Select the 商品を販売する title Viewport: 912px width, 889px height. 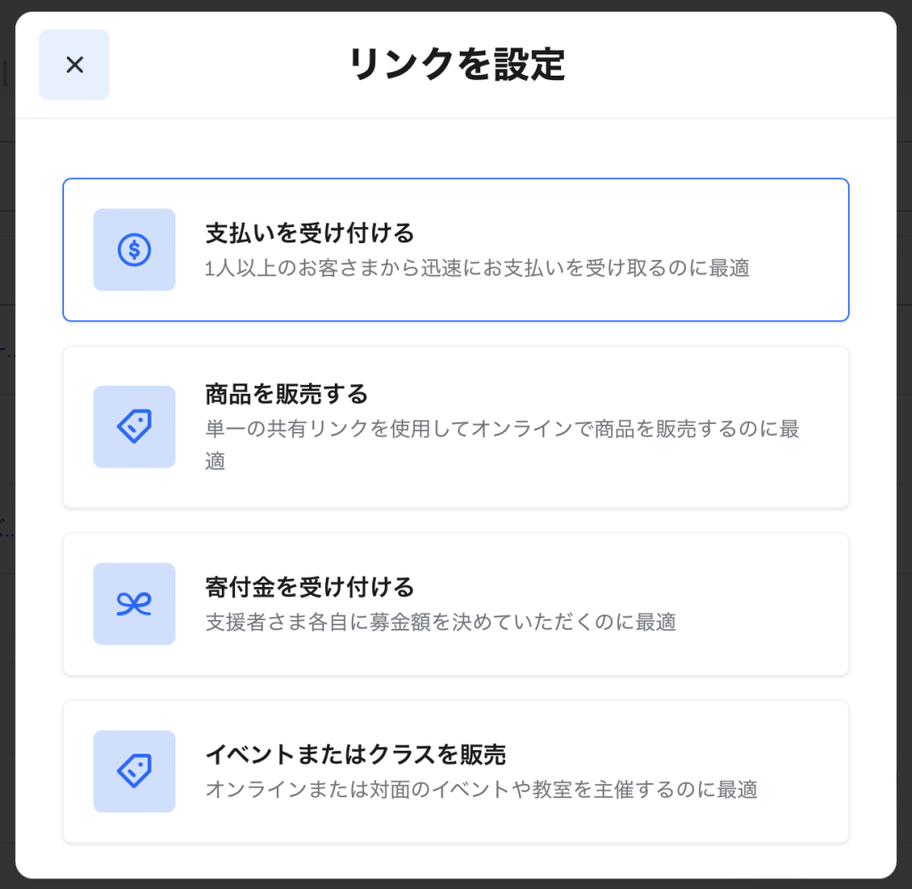coord(286,393)
